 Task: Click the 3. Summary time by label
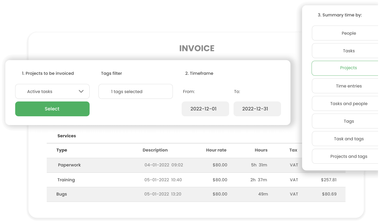pyautogui.click(x=340, y=15)
